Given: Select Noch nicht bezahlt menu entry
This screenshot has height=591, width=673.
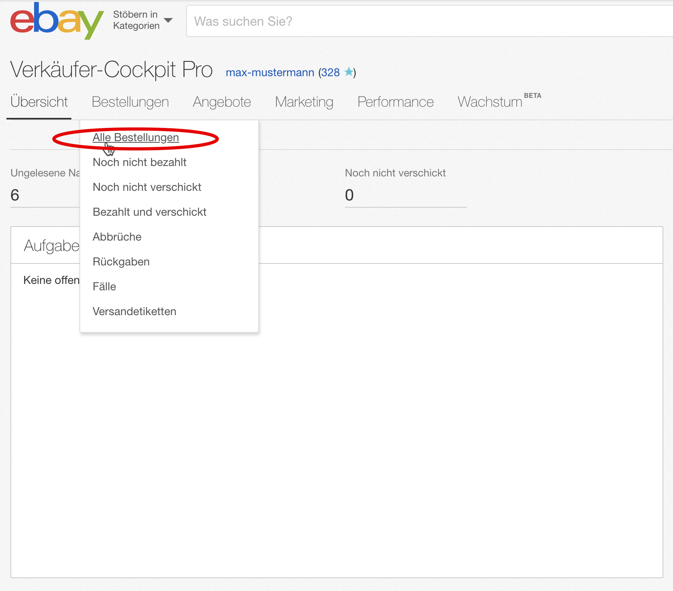Looking at the screenshot, I should pyautogui.click(x=140, y=162).
